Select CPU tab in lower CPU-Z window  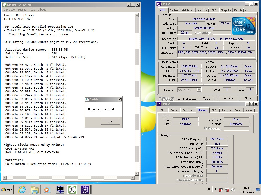click(163, 110)
